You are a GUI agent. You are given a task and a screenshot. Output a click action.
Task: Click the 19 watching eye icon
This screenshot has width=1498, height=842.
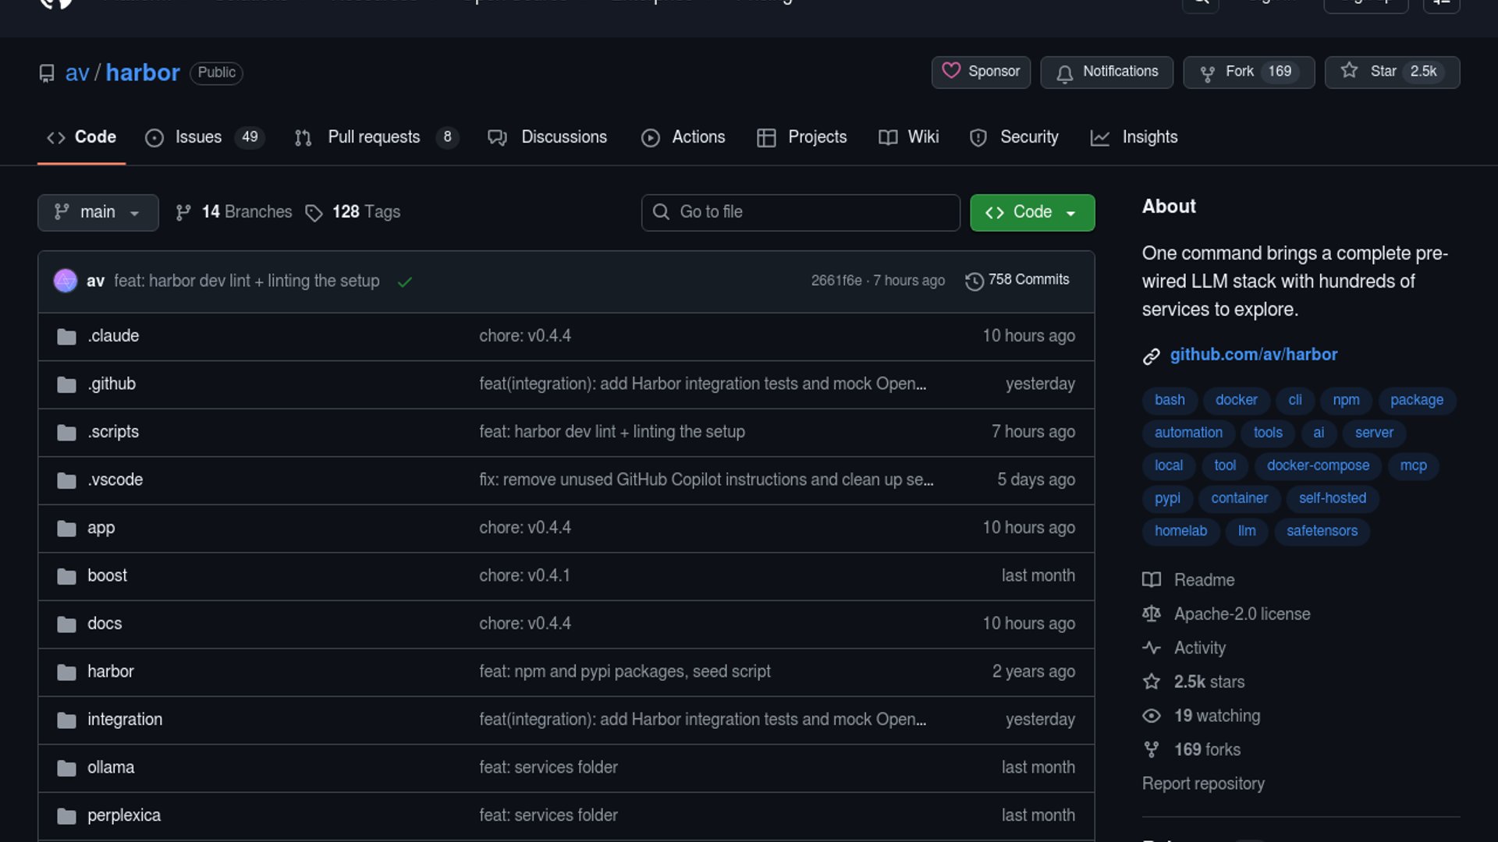[x=1151, y=716]
